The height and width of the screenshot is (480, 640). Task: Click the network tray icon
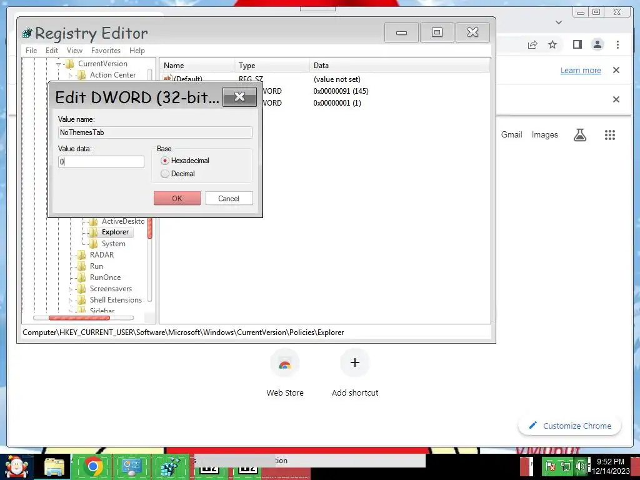[x=565, y=466]
